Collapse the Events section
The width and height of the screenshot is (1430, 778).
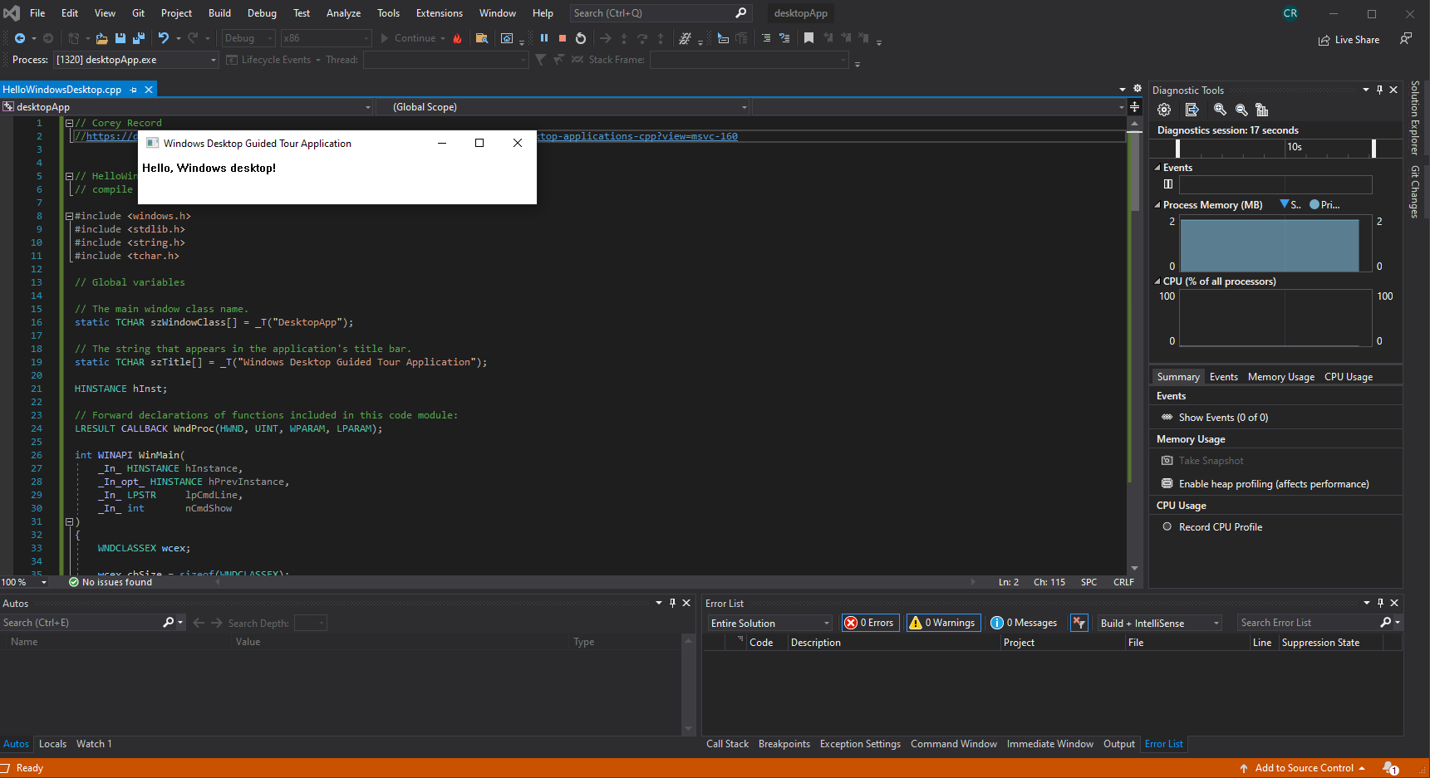[x=1157, y=168]
